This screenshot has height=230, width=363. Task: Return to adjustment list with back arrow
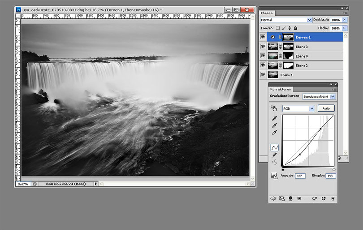pyautogui.click(x=273, y=199)
